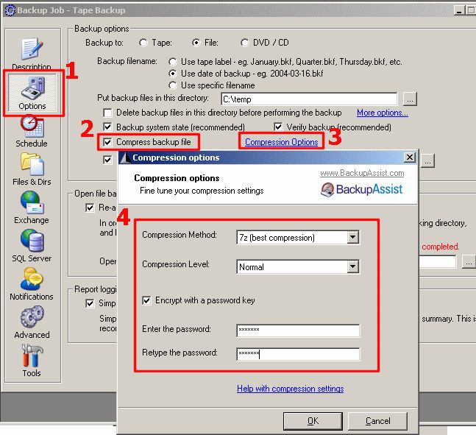The image size is (476, 435).
Task: Click browse button below the completed text
Action: 469,262
